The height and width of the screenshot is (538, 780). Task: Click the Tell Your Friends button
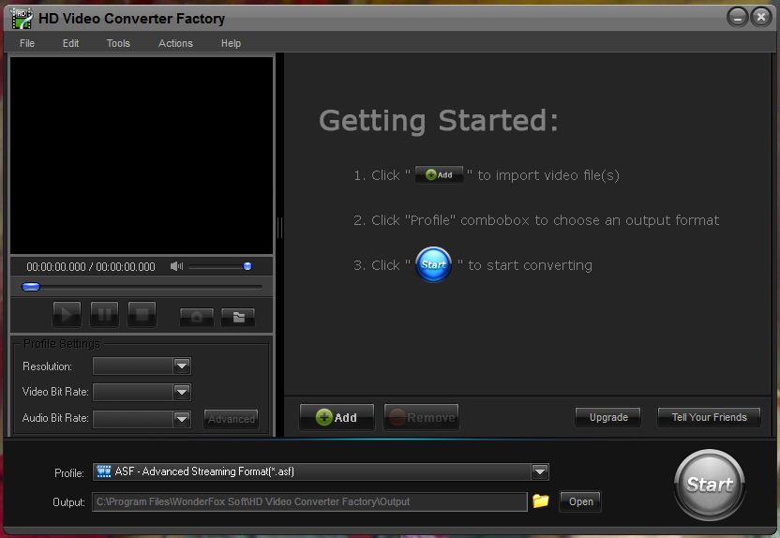pos(709,417)
